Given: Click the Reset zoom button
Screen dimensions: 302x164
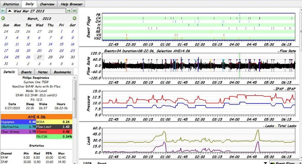Looking at the screenshot, I should coord(102,163).
